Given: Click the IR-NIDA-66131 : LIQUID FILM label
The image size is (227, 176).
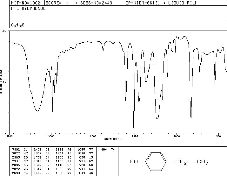Looking at the screenshot, I should pyautogui.click(x=162, y=3).
